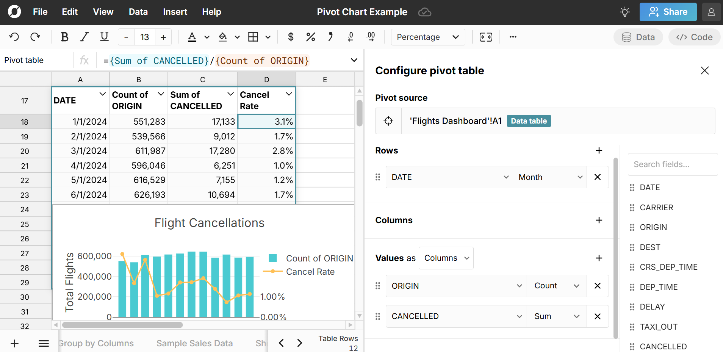Open the Data panel
The width and height of the screenshot is (723, 352).
(638, 37)
